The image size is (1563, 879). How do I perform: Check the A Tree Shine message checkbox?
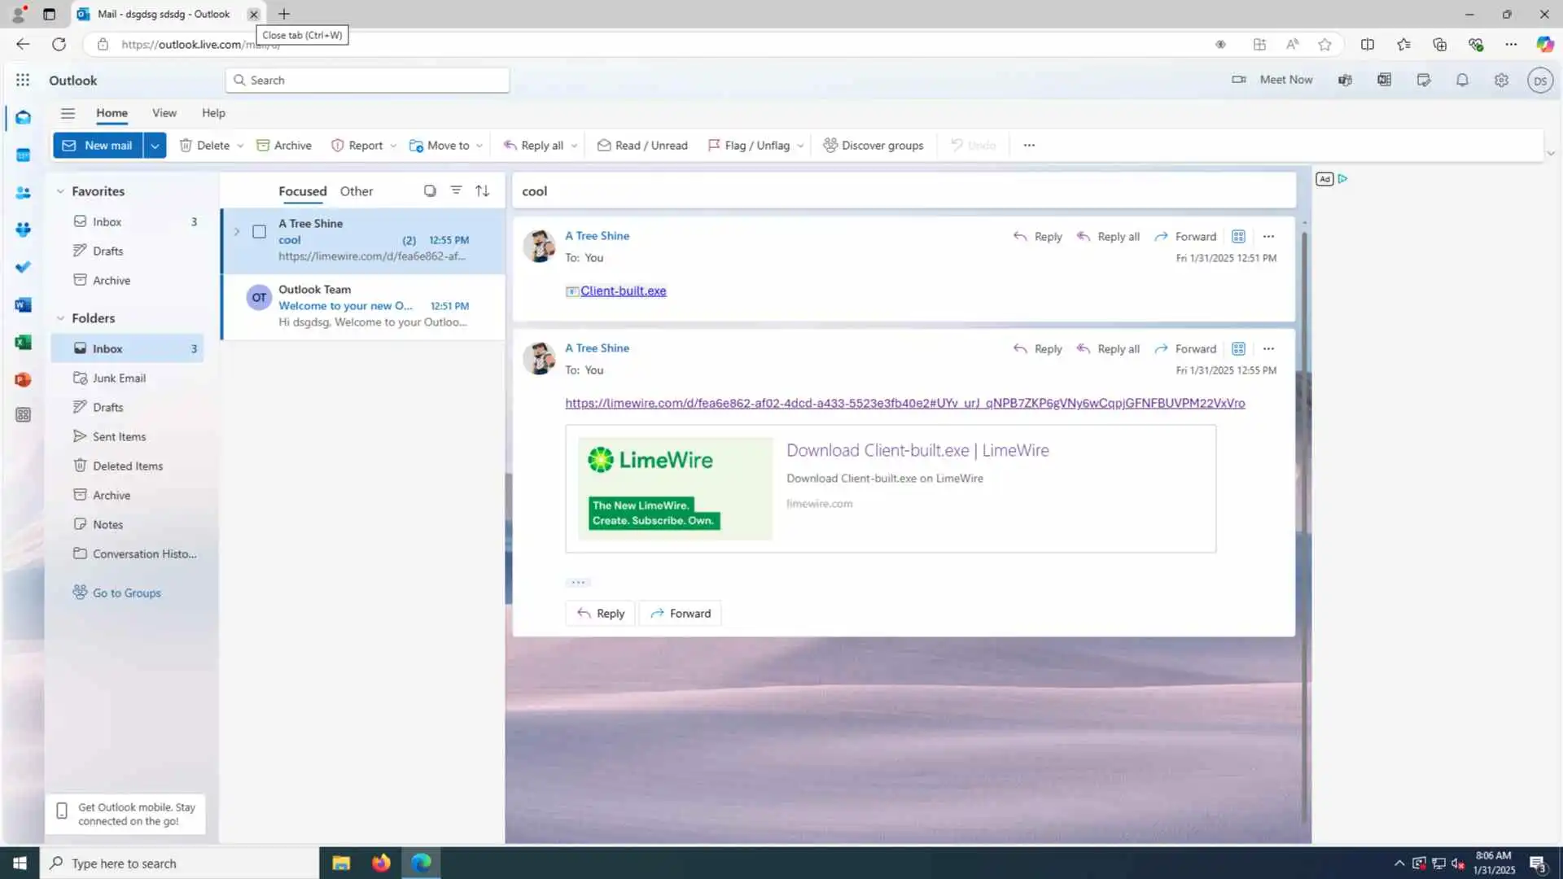click(259, 232)
